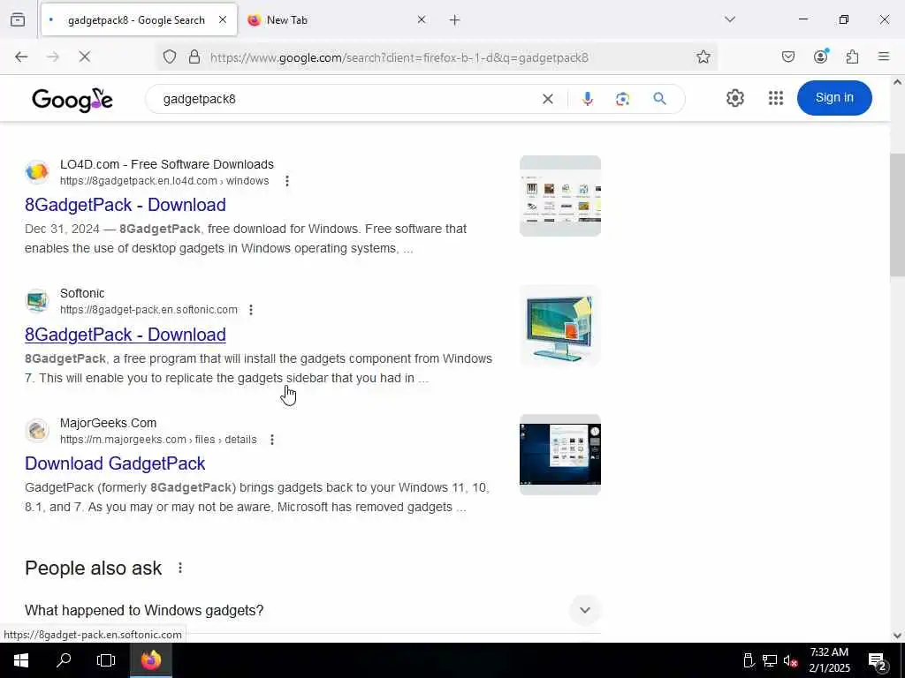Open the list all tabs dropdown
Image resolution: width=905 pixels, height=678 pixels.
tap(730, 19)
